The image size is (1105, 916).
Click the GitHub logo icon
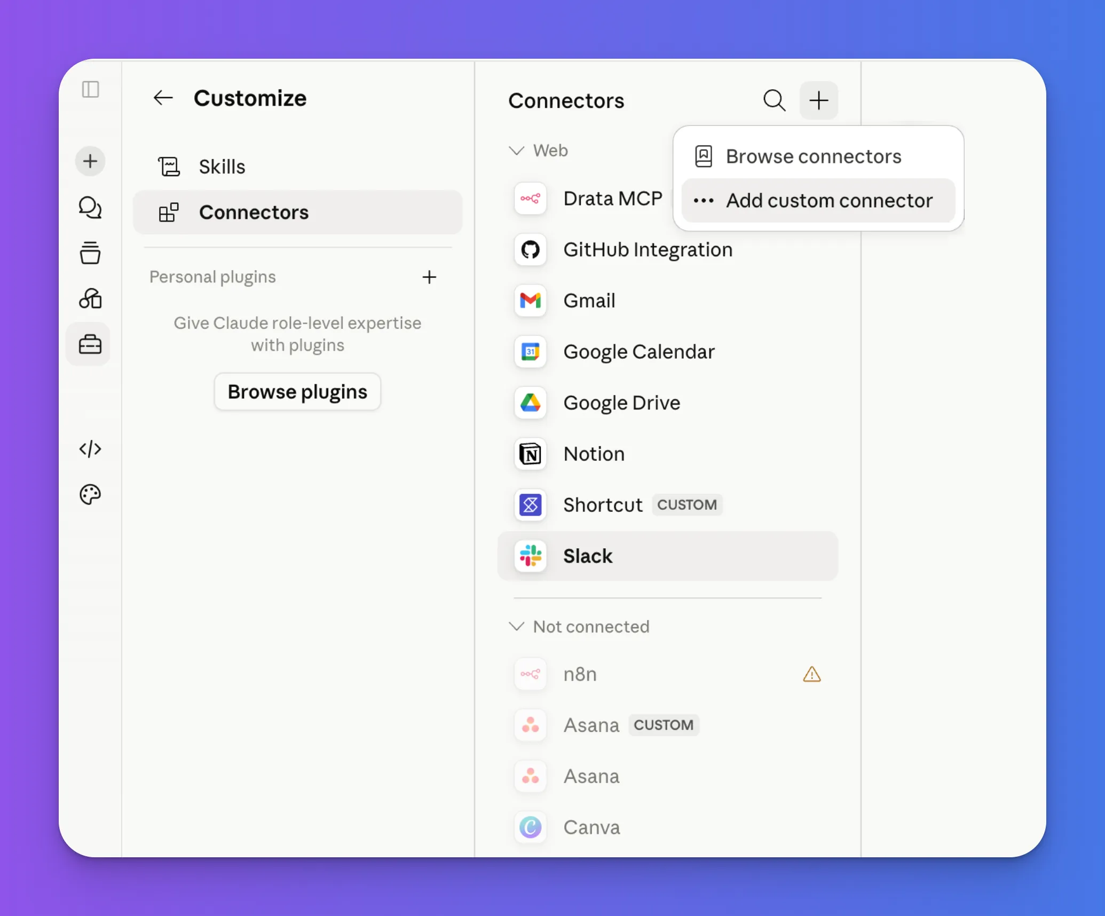pos(531,249)
